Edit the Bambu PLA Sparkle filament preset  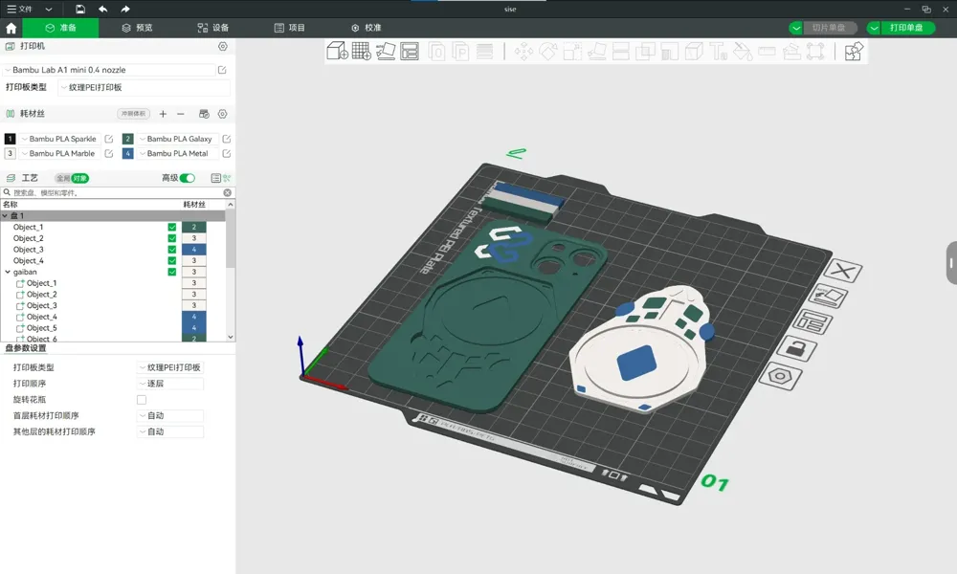[109, 139]
